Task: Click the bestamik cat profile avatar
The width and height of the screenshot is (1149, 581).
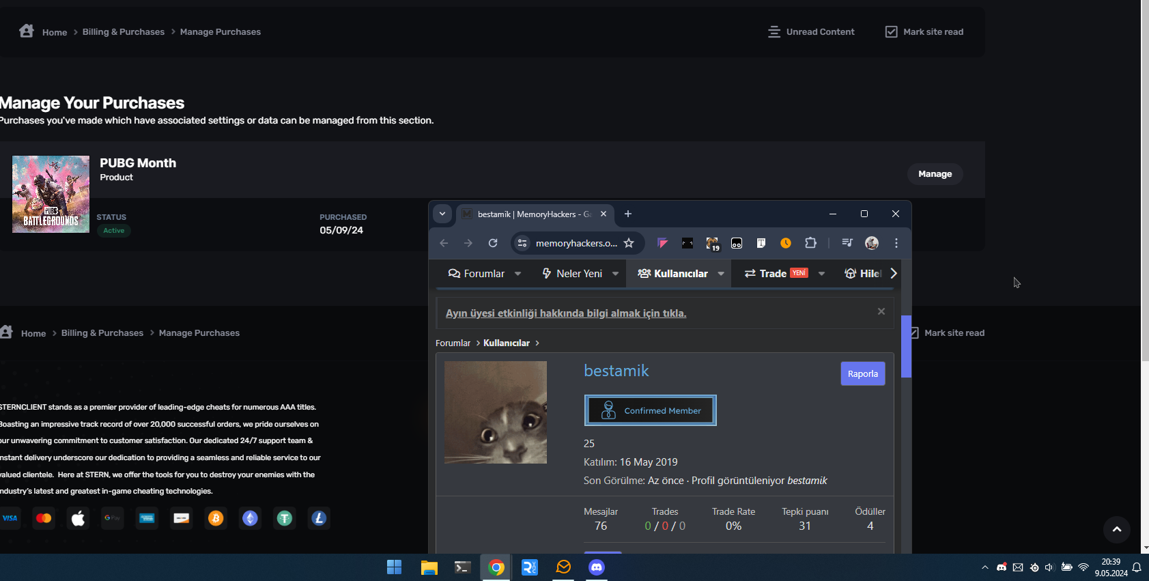Action: [x=496, y=412]
